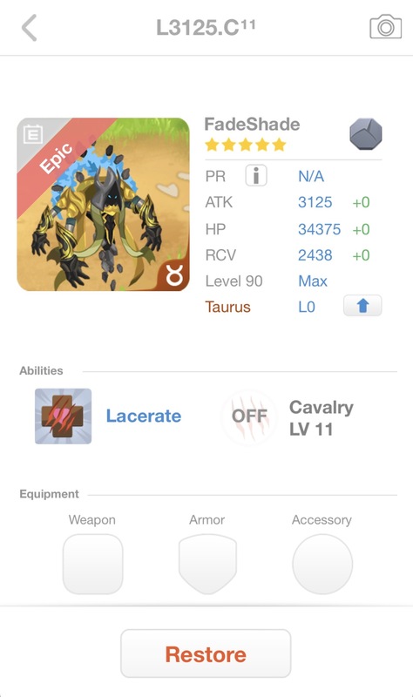
Task: Open the Lacerate ability icon
Action: pos(63,416)
